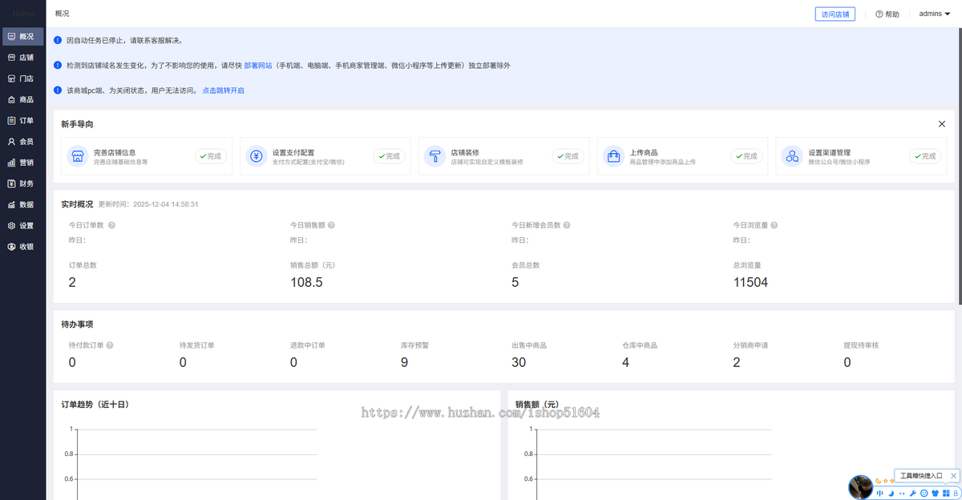This screenshot has width=962, height=500.
Task: Click the 概况 breadcrumb title
Action: click(62, 14)
